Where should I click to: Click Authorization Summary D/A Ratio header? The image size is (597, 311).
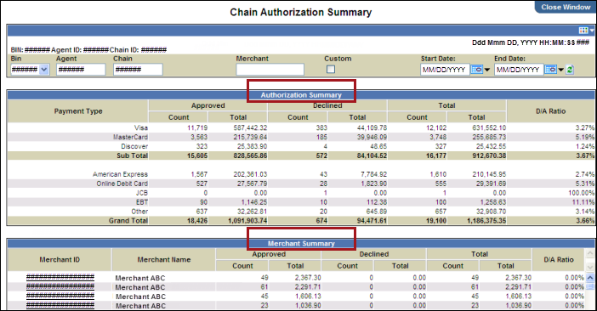pyautogui.click(x=550, y=111)
